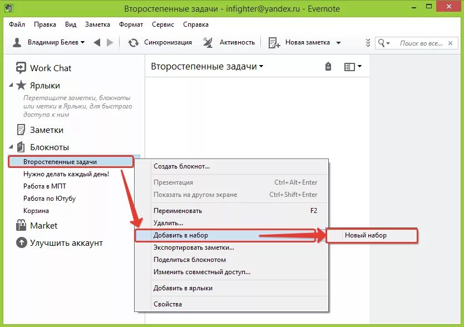The width and height of the screenshot is (464, 327).
Task: Collapse the Блокноты section triangle
Action: 11,146
